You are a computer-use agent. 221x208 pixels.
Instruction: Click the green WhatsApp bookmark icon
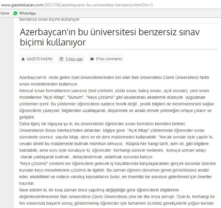pyautogui.click(x=15, y=13)
